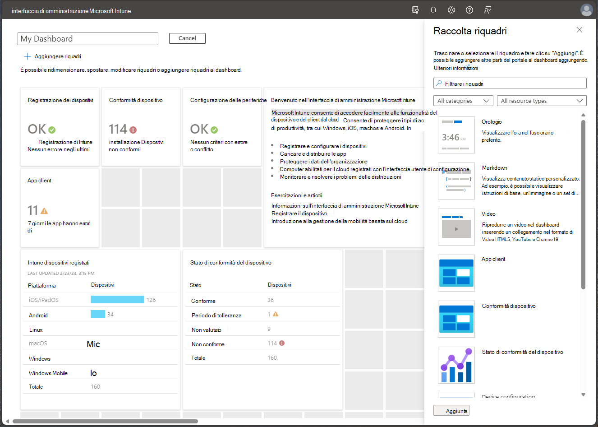This screenshot has height=427, width=598.
Task: Open feedback icon in header
Action: point(488,10)
